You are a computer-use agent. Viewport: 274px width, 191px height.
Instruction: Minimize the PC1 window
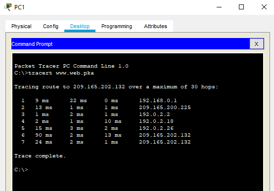(x=219, y=7)
